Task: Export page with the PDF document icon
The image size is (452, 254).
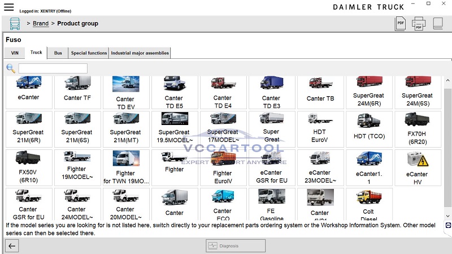Action: [x=401, y=23]
